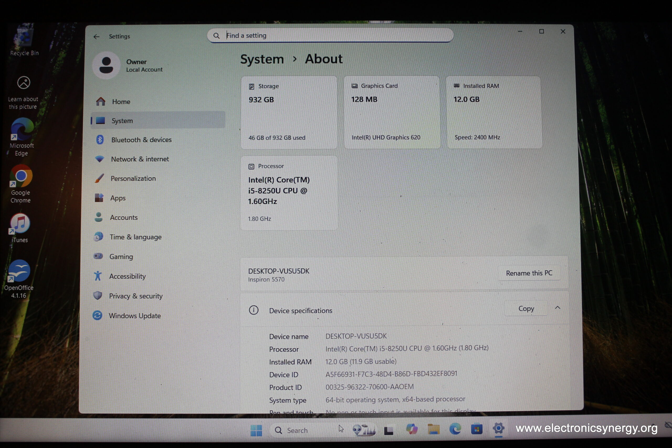
Task: Go to Personalization settings
Action: (x=133, y=178)
